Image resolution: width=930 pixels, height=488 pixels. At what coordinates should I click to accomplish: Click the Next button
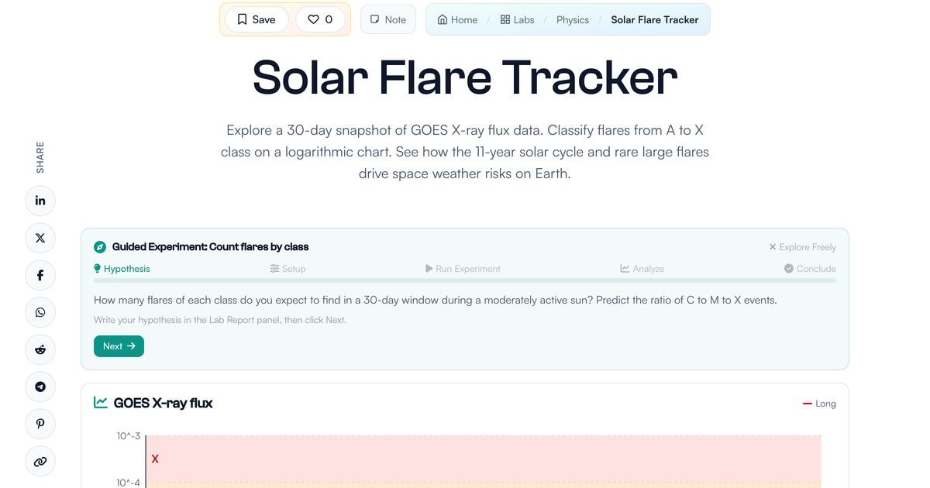[x=119, y=346]
